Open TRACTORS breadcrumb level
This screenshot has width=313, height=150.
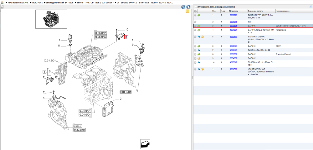point(37,3)
